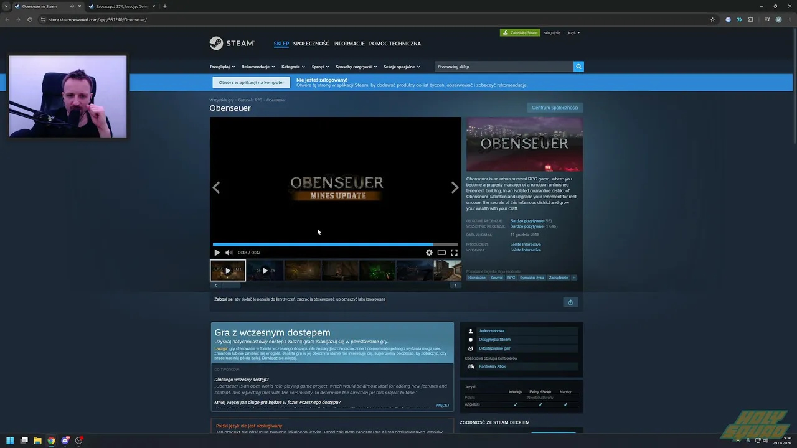This screenshot has height=448, width=797.
Task: Open File Explorer from the taskbar
Action: click(x=37, y=441)
